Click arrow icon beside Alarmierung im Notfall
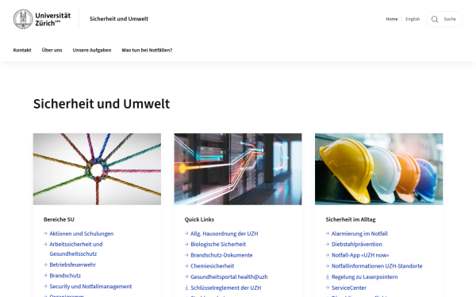This screenshot has width=476, height=297. [327, 234]
